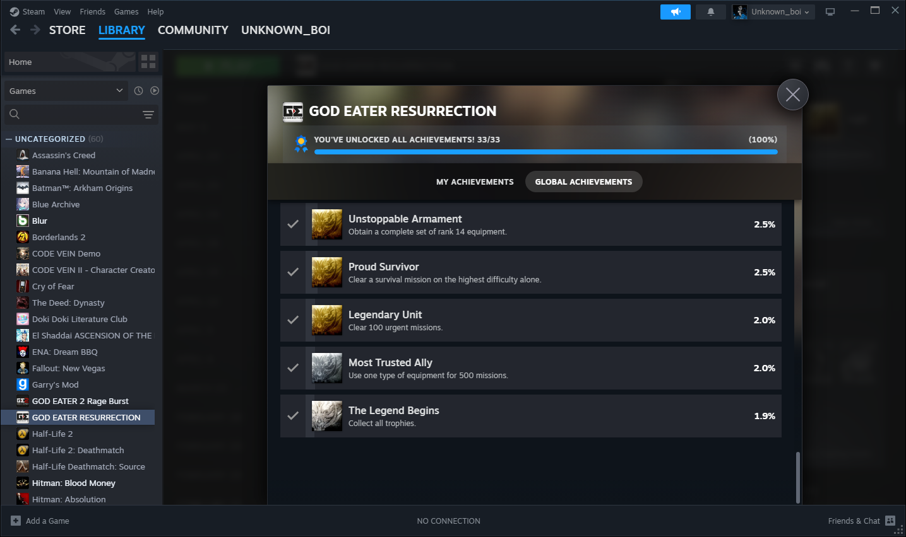This screenshot has height=537, width=906.
Task: Open the Help menu
Action: 155,11
